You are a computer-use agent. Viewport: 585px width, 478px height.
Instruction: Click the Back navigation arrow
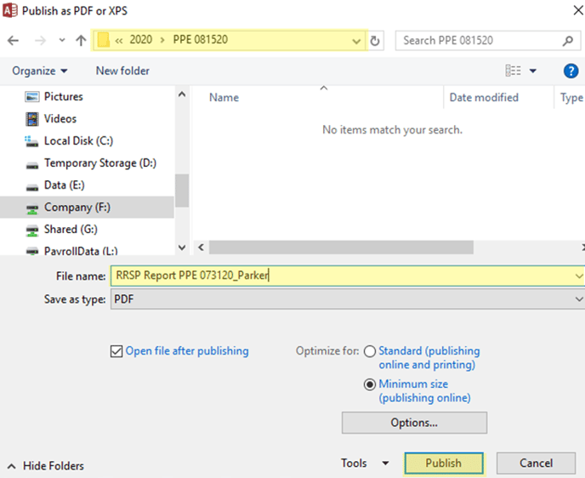point(14,40)
